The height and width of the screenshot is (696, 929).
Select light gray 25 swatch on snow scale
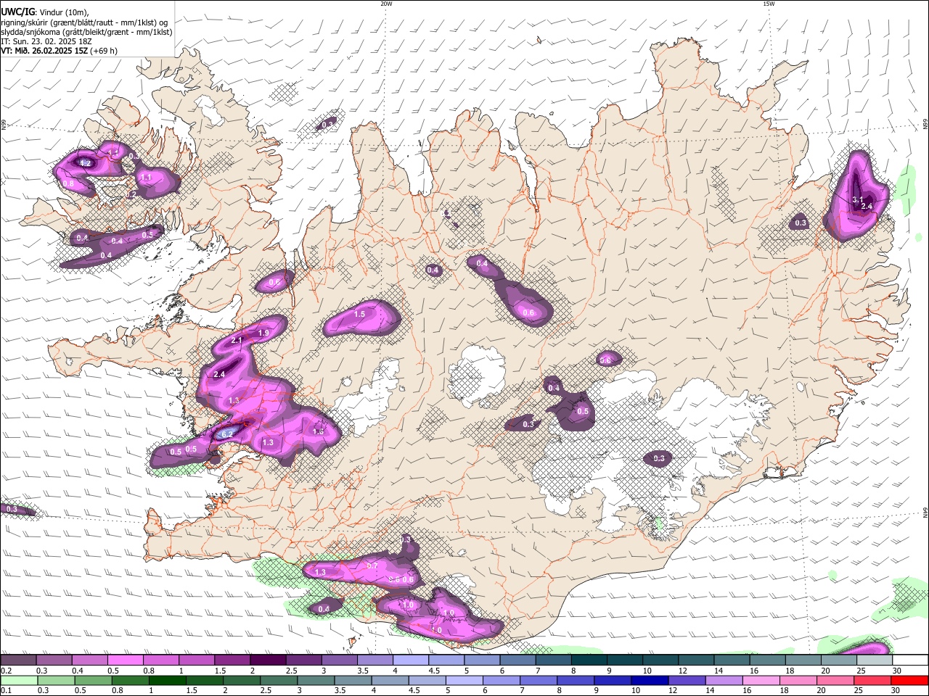875,660
